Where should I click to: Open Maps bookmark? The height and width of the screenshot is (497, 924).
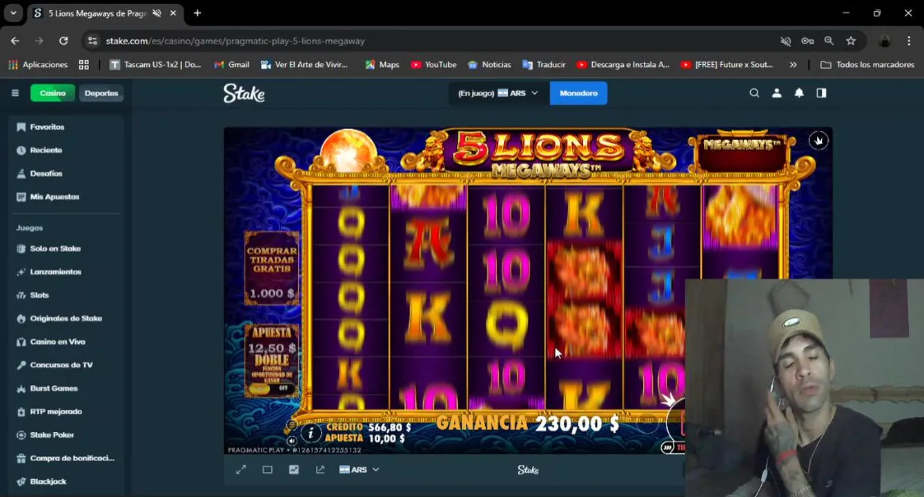coord(382,64)
